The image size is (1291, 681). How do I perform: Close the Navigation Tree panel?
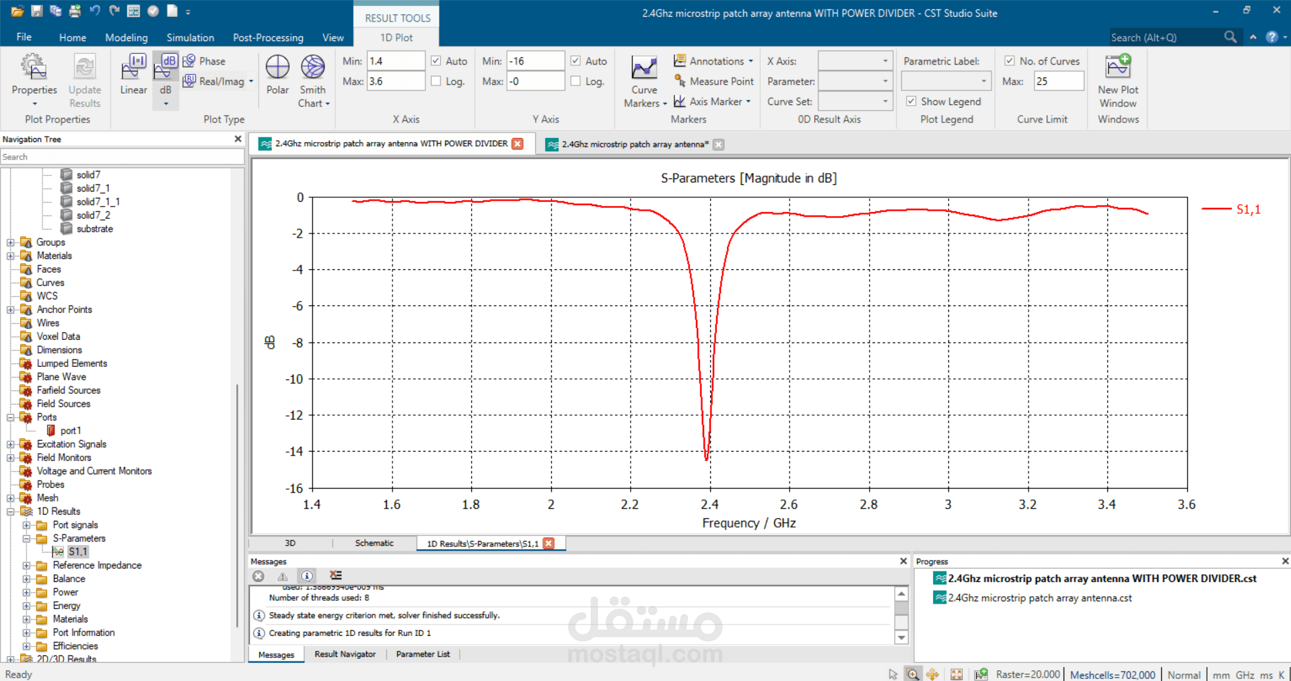(x=238, y=139)
